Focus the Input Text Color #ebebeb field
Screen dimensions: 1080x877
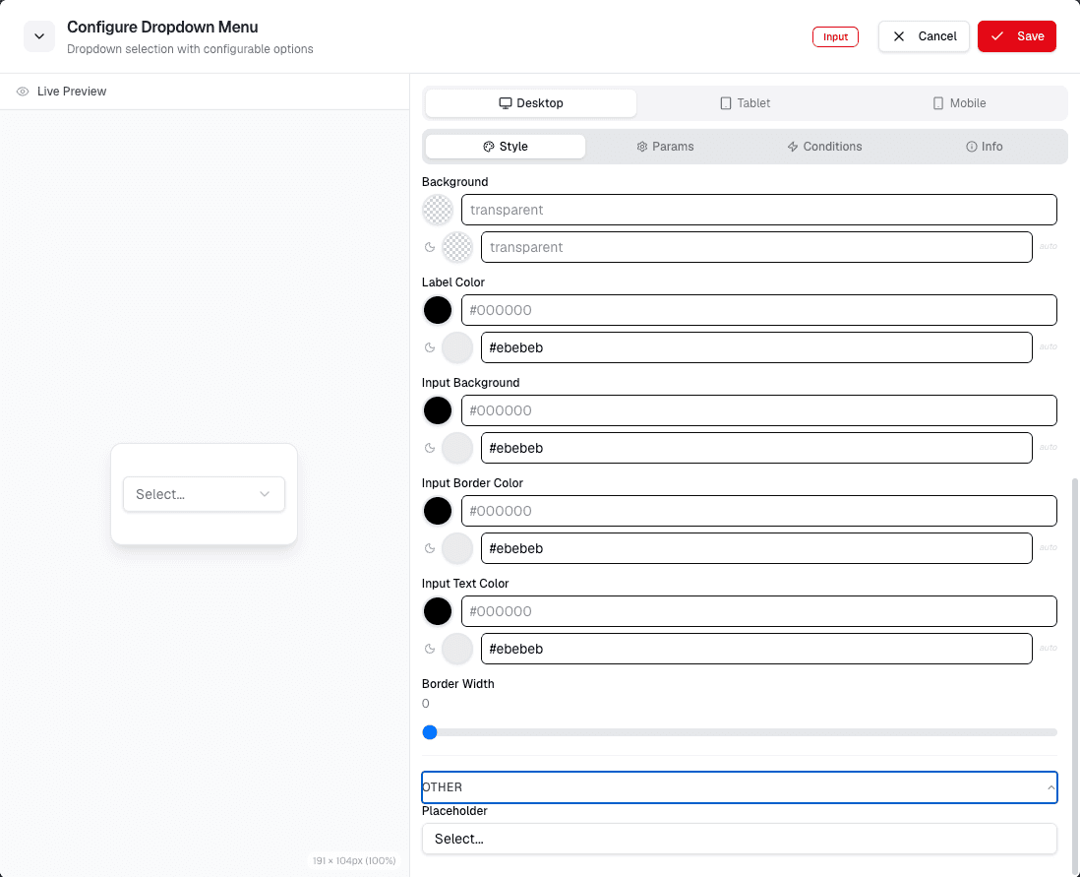pyautogui.click(x=756, y=649)
